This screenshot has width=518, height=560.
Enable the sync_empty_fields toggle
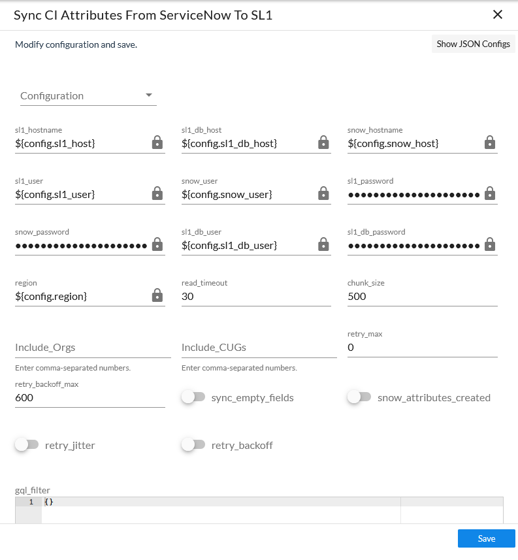[x=193, y=397]
